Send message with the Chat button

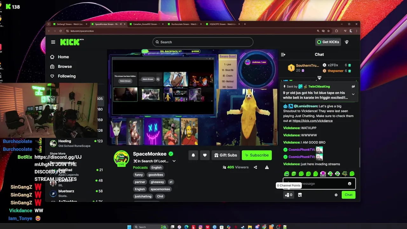click(x=348, y=195)
